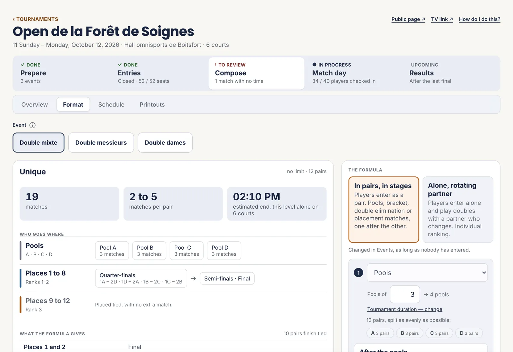Switch to the Schedule tab

point(111,105)
